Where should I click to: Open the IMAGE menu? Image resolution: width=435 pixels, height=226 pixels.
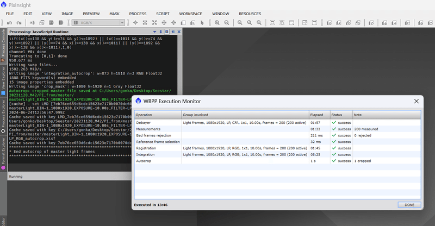[x=67, y=14]
